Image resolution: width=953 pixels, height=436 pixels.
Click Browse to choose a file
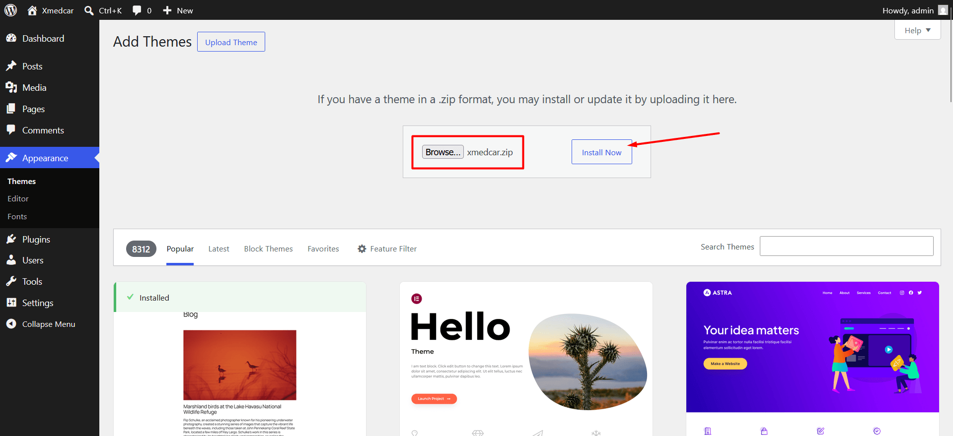[442, 152]
